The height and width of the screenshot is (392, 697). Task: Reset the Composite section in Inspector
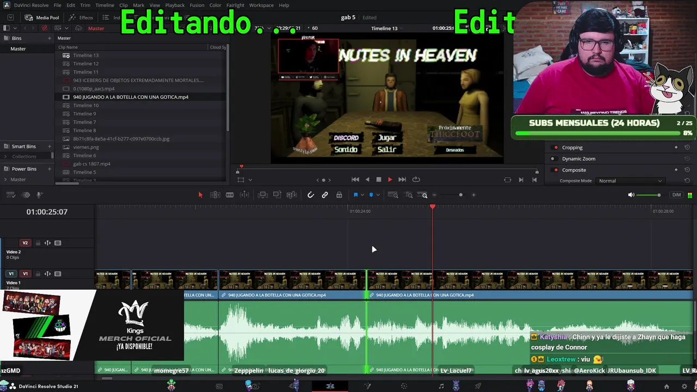coord(687,170)
